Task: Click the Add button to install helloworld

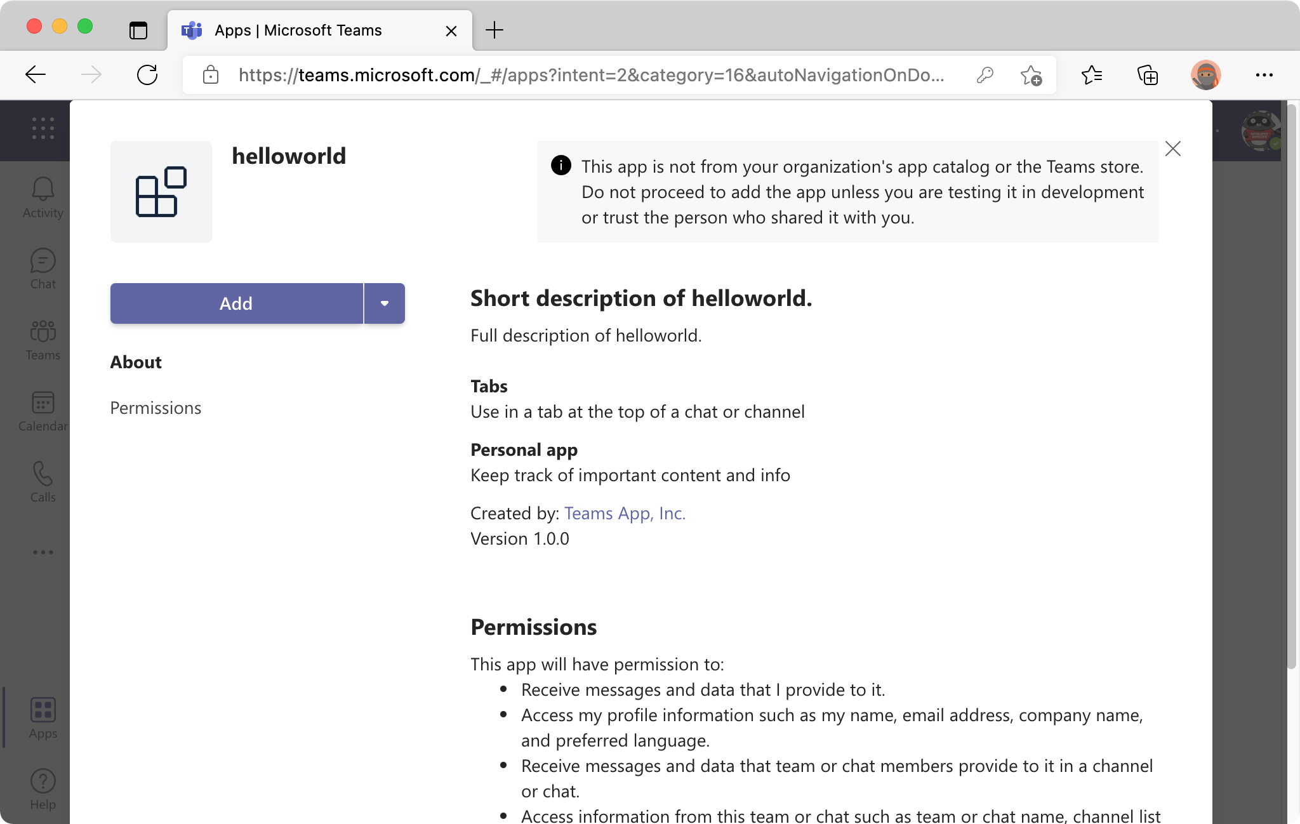Action: (x=236, y=303)
